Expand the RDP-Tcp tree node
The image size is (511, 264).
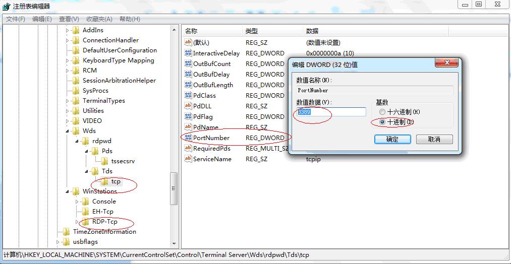[x=77, y=222]
